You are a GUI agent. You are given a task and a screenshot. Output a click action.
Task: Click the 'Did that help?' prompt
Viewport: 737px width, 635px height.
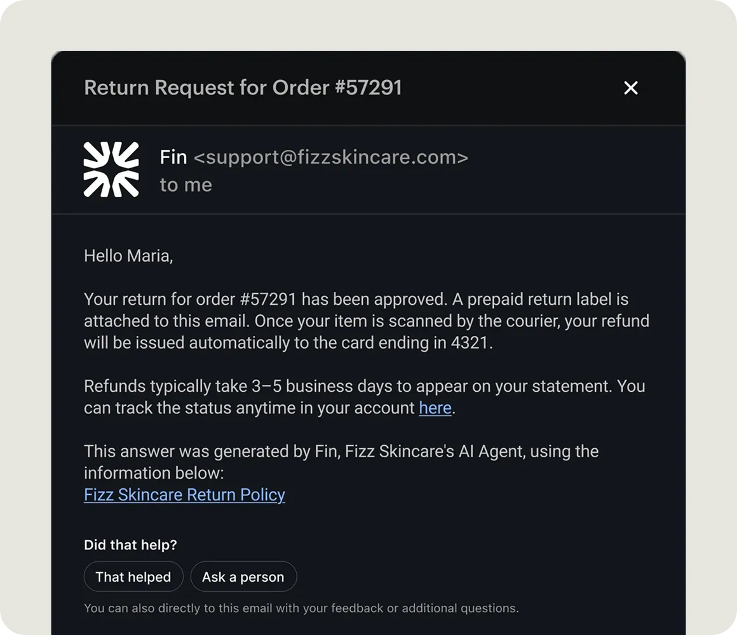[130, 545]
